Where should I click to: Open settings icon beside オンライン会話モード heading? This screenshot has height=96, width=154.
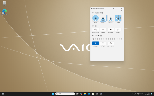pos(102,13)
